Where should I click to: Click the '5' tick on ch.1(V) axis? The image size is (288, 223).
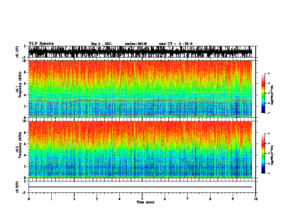[x=25, y=46]
